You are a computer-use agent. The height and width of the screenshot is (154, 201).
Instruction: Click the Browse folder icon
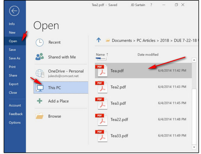(40, 116)
